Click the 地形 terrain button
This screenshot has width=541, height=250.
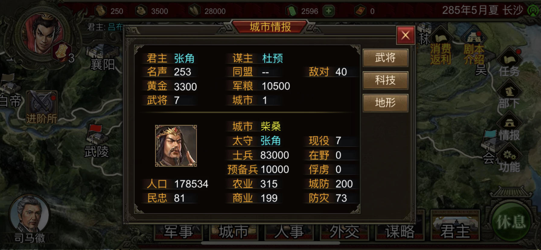click(x=385, y=103)
